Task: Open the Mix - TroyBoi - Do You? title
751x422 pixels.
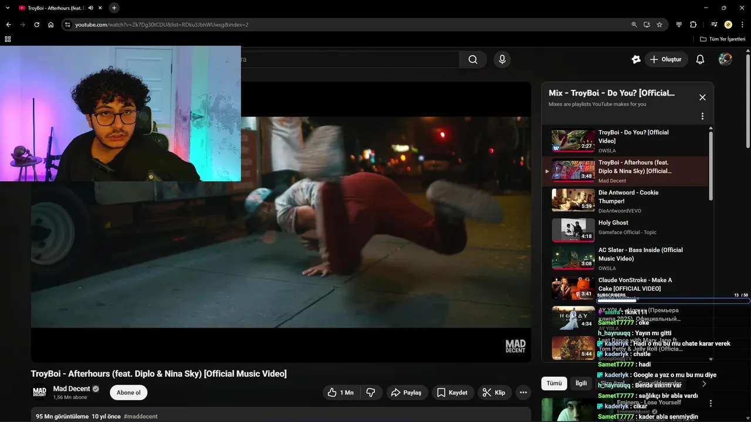Action: click(x=611, y=93)
